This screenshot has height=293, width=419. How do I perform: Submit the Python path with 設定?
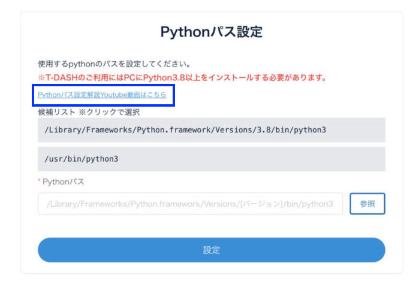tap(211, 250)
